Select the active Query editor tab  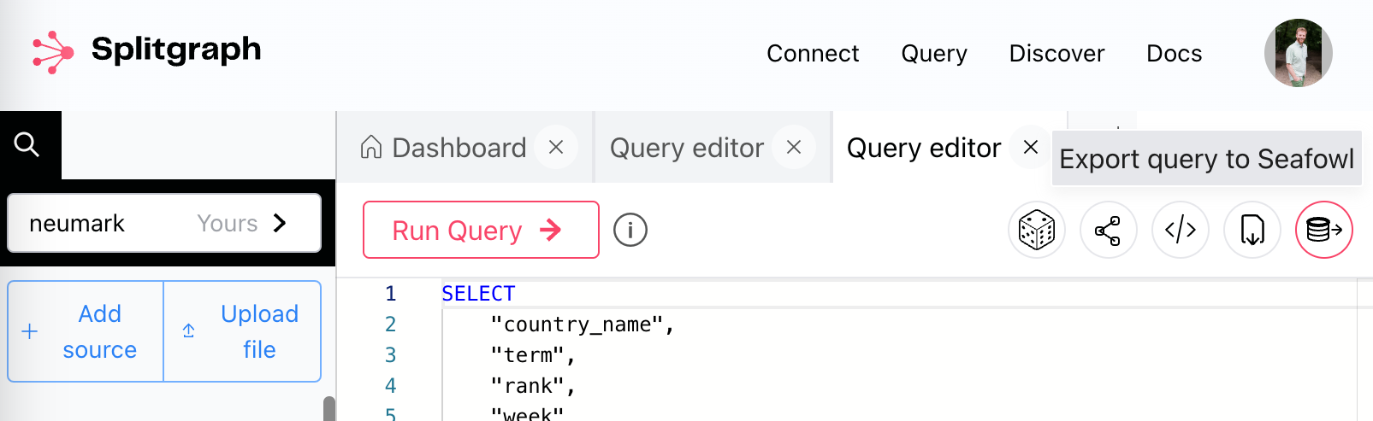(x=924, y=148)
